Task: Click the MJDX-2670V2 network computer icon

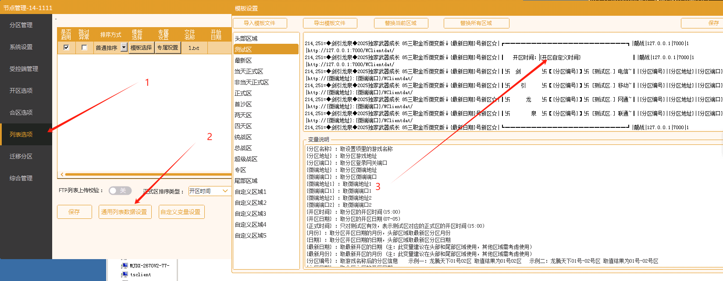Action: pos(125,265)
